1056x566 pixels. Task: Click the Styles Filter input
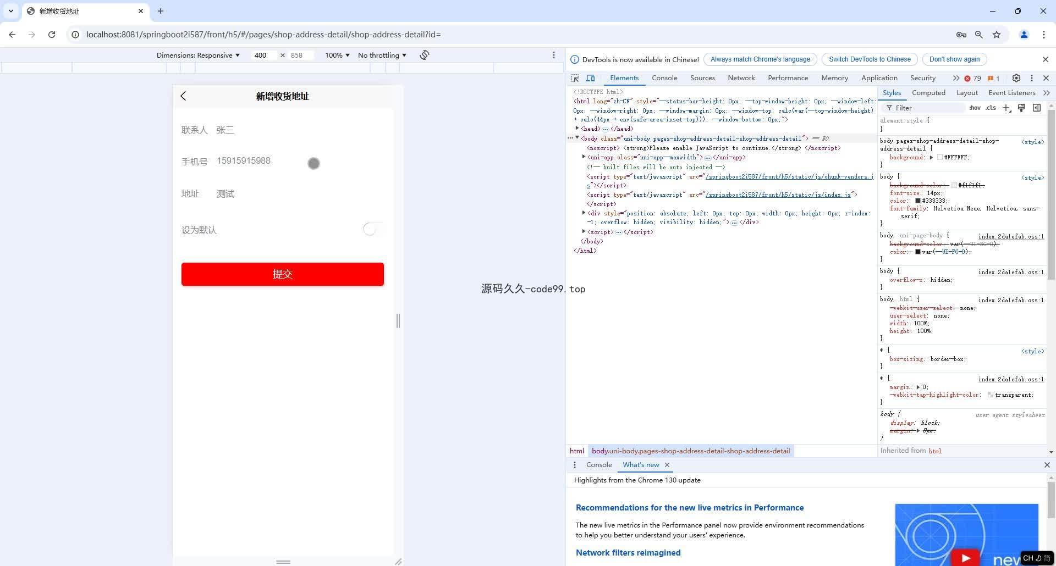tap(924, 108)
